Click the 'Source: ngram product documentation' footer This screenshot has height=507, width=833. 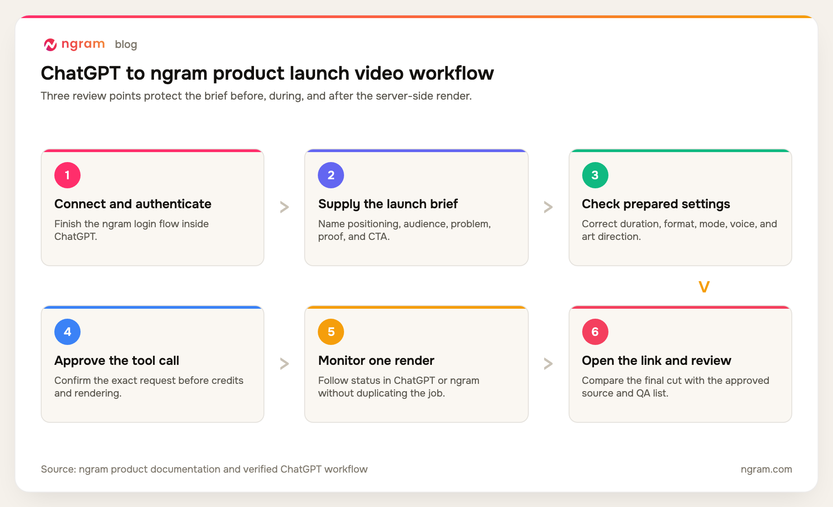(x=204, y=469)
